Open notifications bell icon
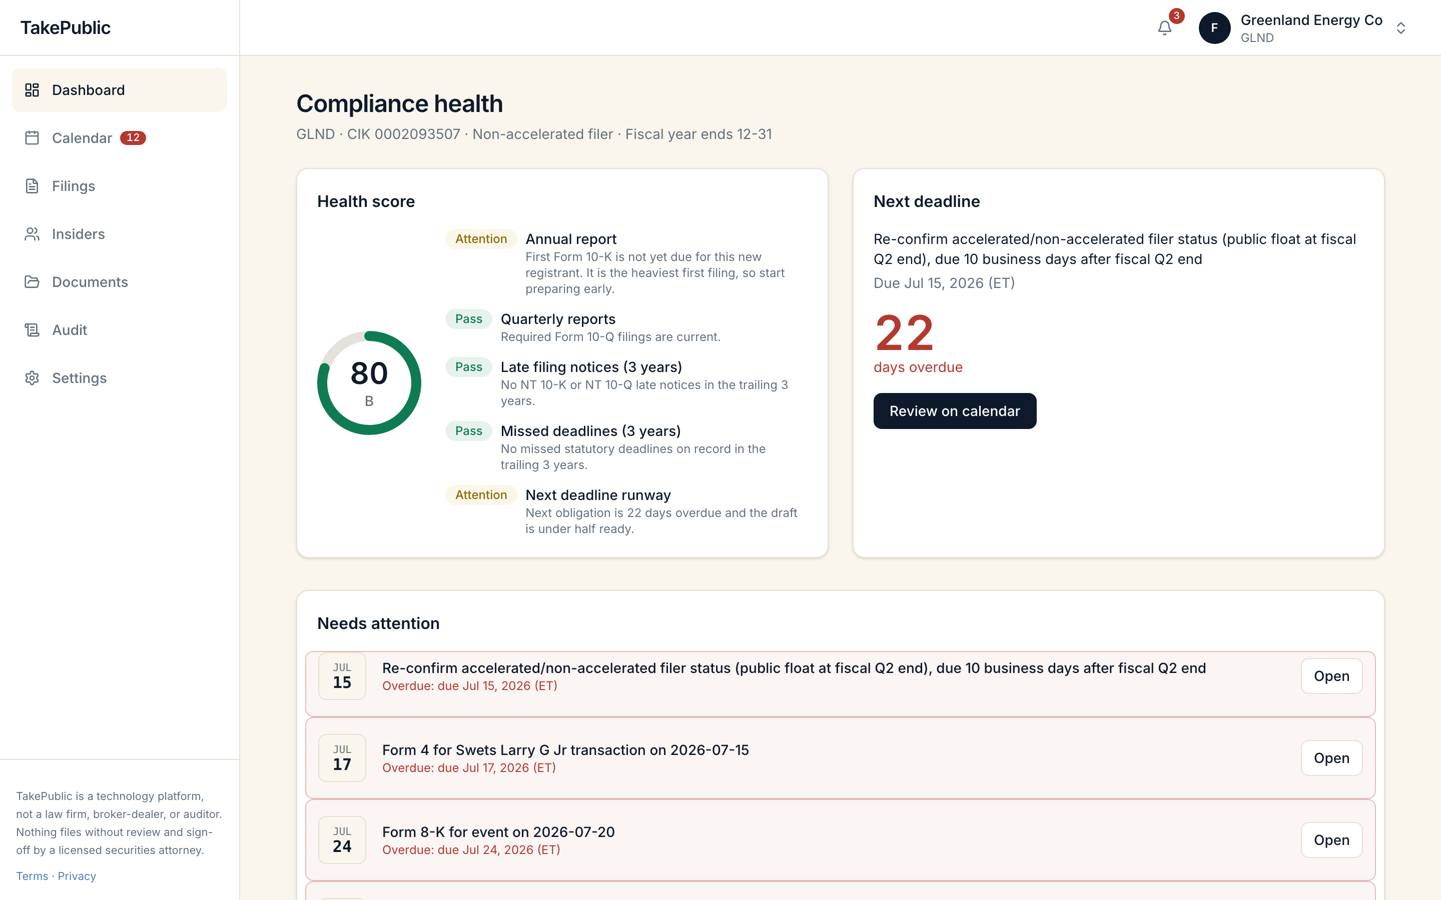This screenshot has width=1441, height=900. point(1165,28)
